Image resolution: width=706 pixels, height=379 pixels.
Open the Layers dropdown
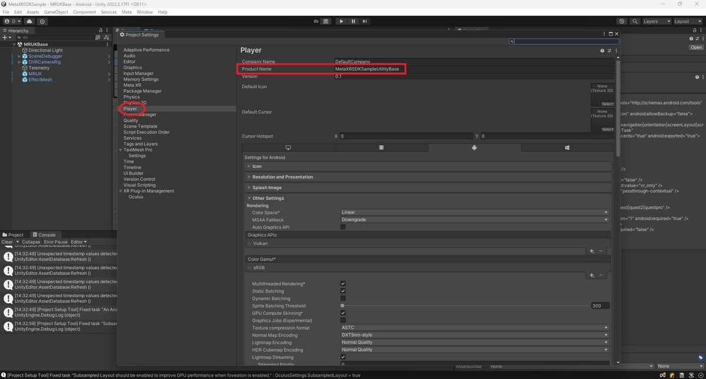656,21
